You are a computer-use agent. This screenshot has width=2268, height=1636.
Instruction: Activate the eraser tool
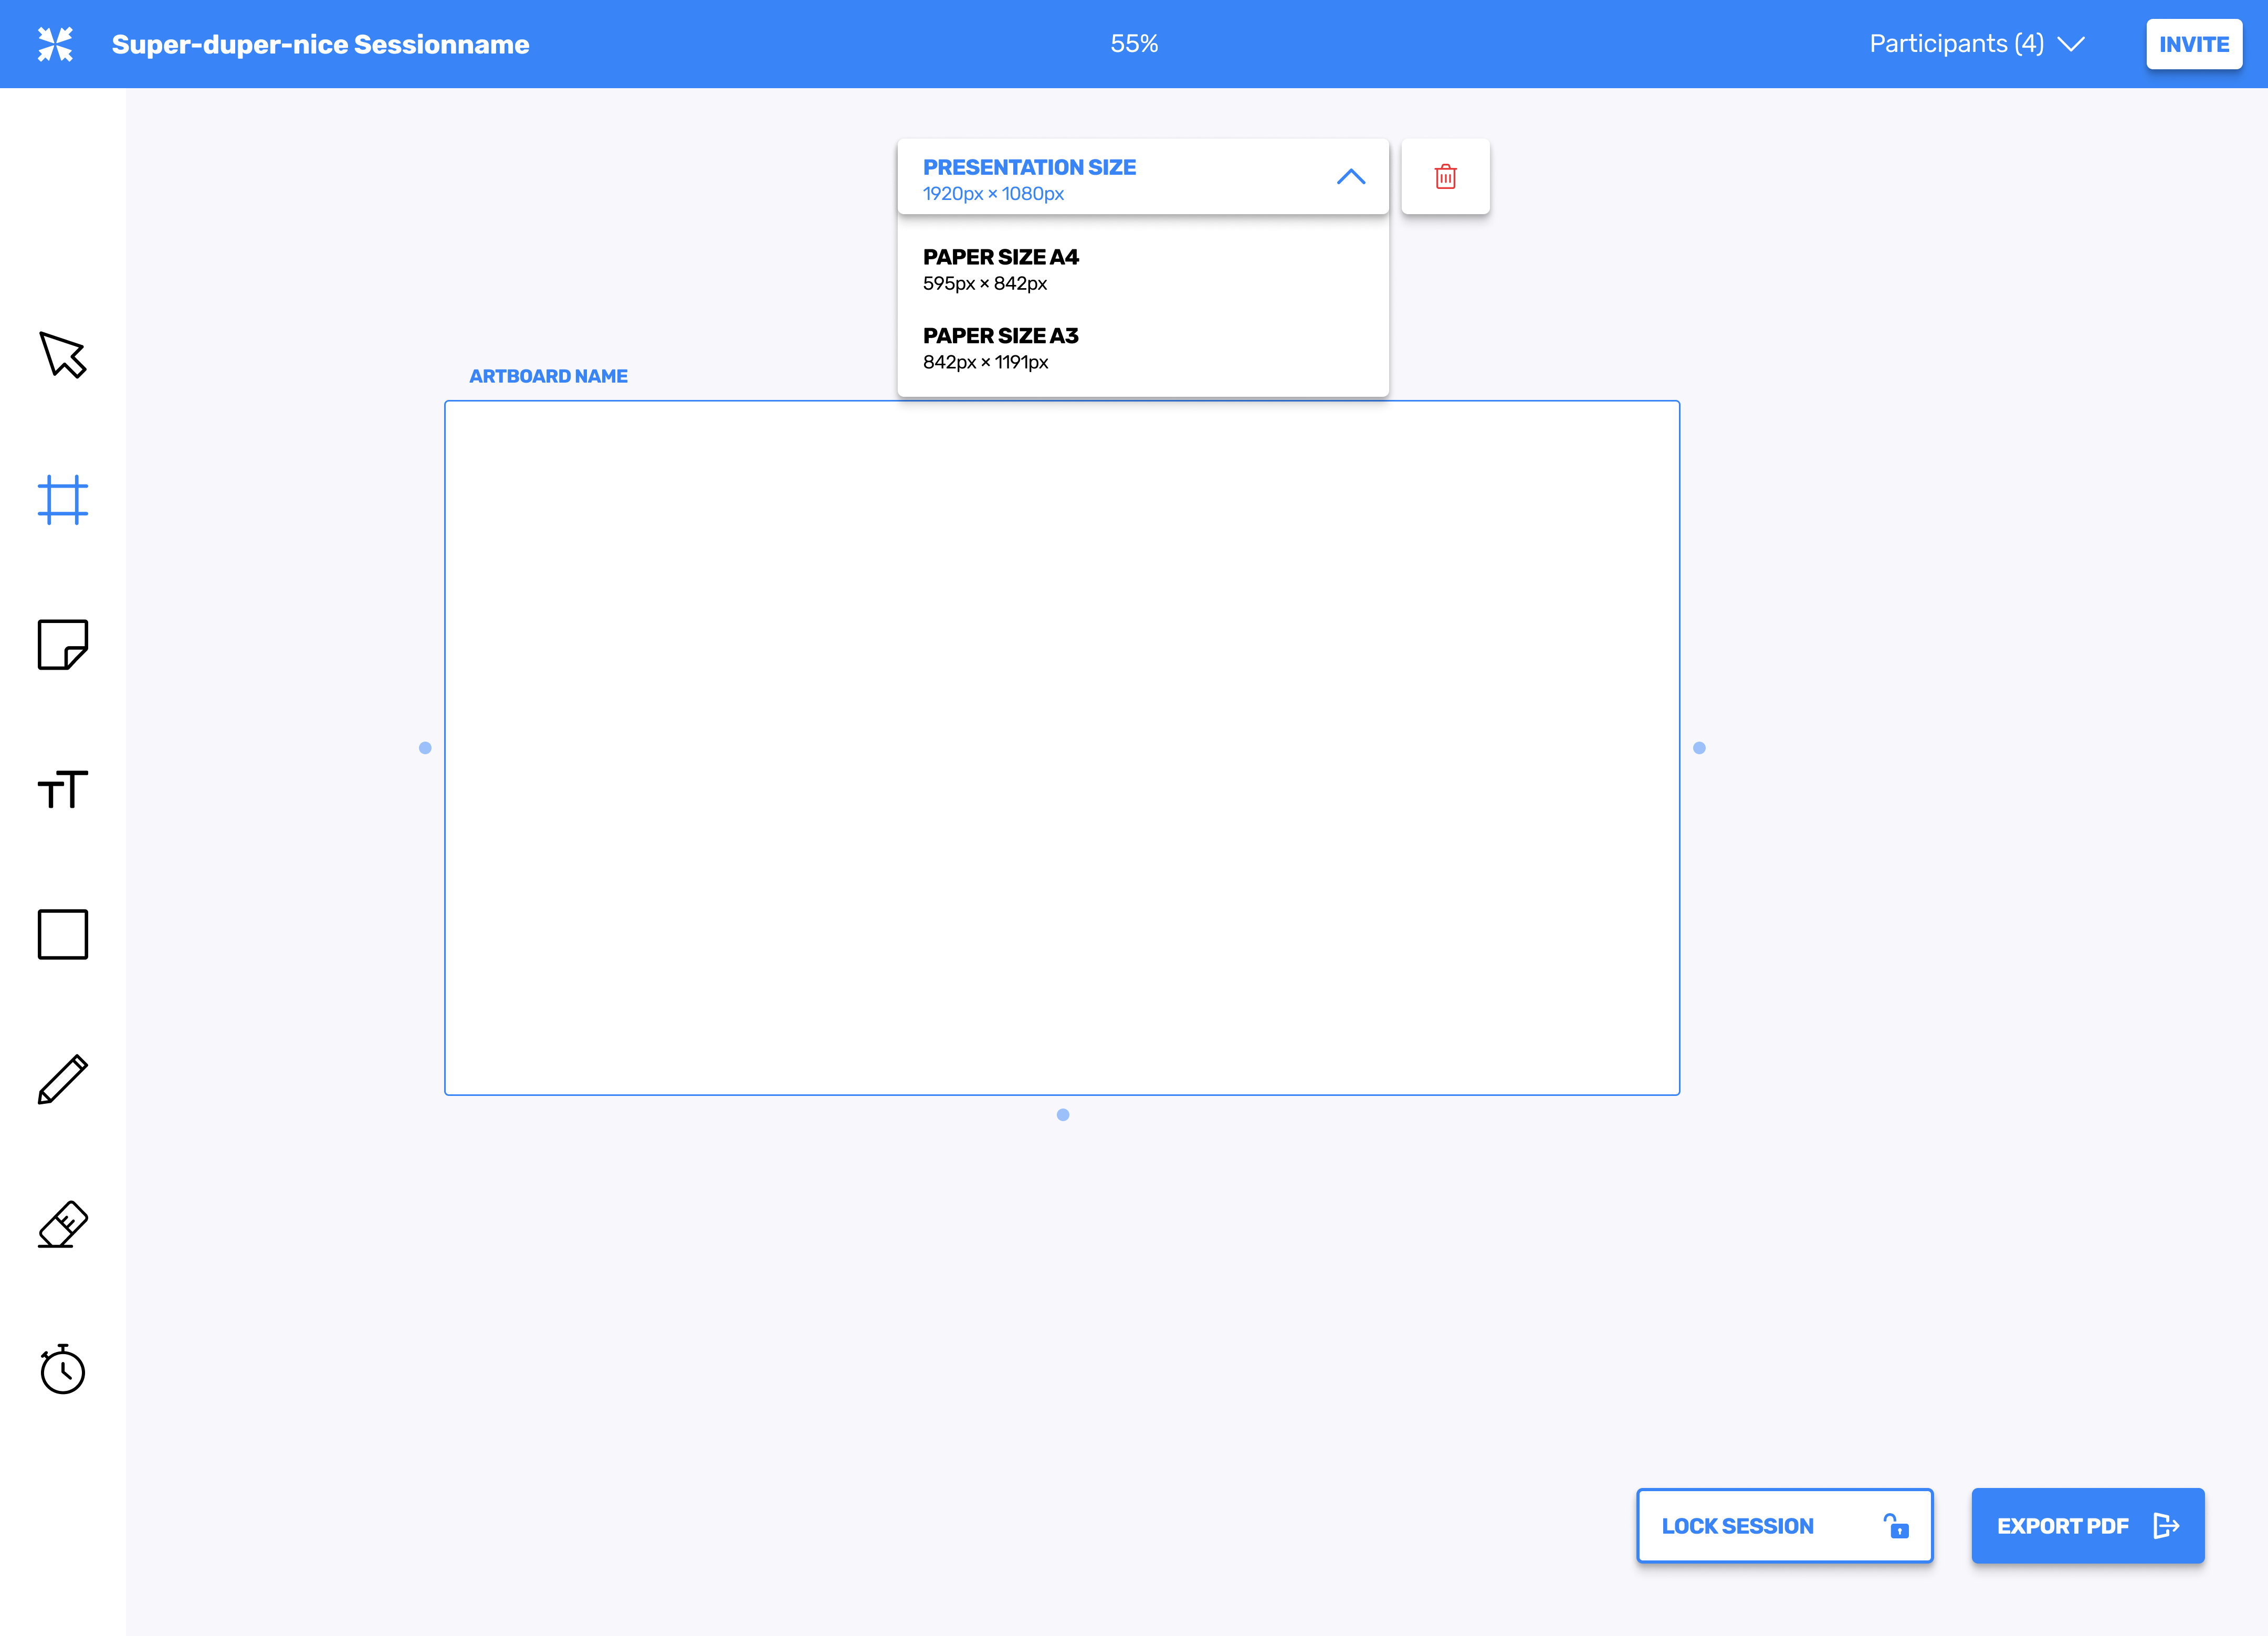(63, 1224)
